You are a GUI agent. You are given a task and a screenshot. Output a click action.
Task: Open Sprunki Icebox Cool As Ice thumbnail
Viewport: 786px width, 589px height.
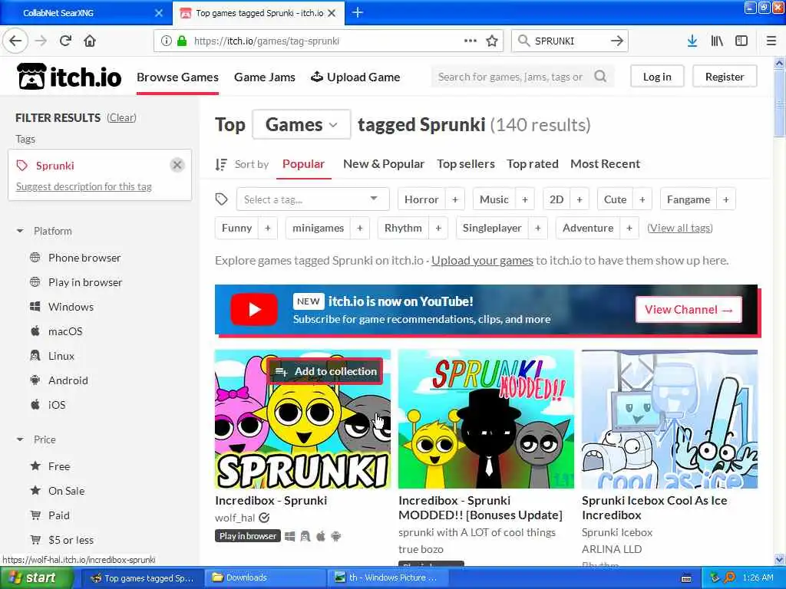(669, 420)
